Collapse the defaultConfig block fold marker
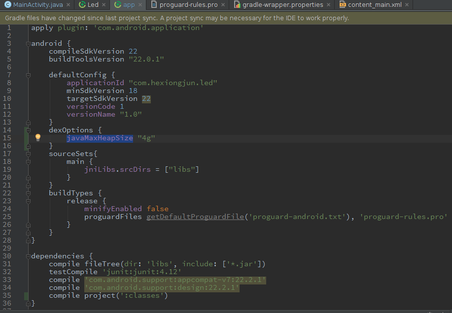 (28, 76)
